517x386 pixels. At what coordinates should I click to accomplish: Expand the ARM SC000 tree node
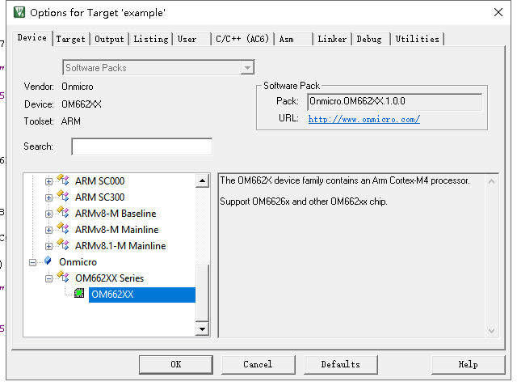coord(48,181)
